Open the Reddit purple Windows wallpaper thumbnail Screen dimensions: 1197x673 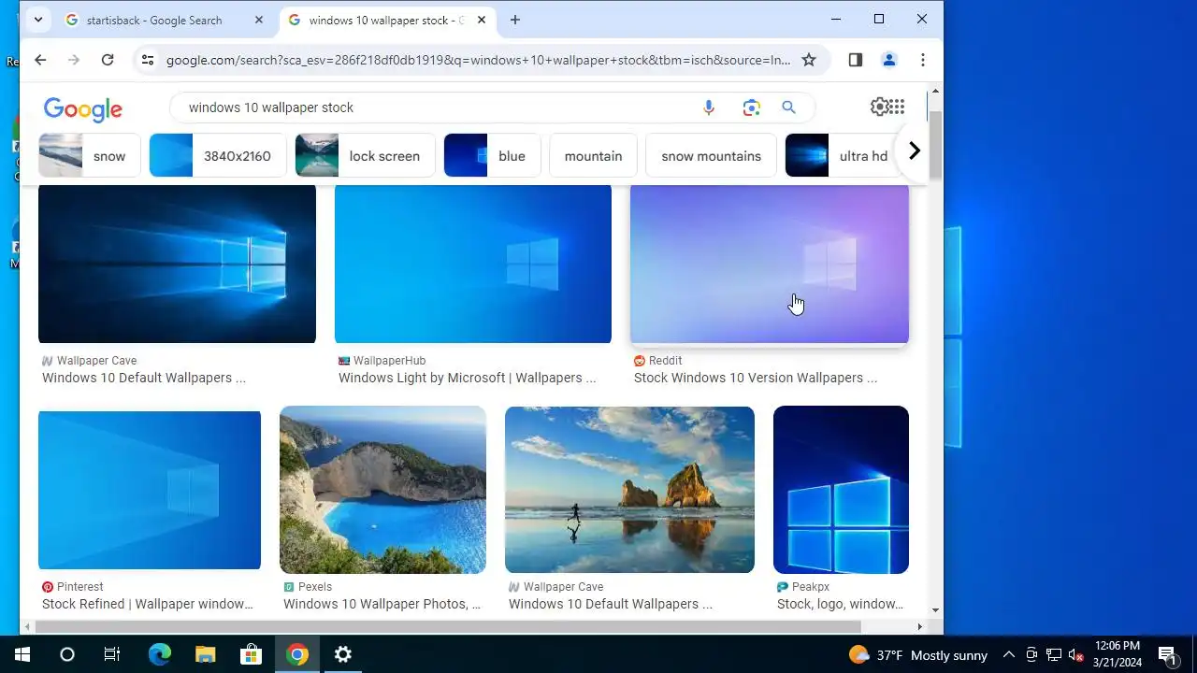(x=770, y=264)
